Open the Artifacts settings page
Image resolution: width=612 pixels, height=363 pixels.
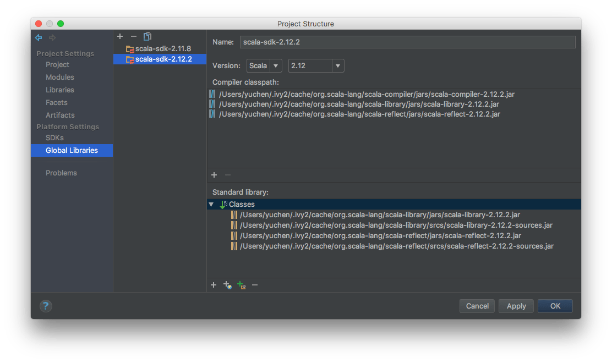(60, 115)
